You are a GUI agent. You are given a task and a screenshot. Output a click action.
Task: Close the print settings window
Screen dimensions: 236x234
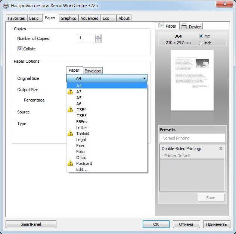tap(224, 4)
